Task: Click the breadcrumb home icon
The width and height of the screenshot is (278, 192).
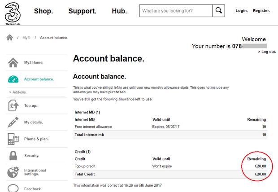Action: point(9,38)
